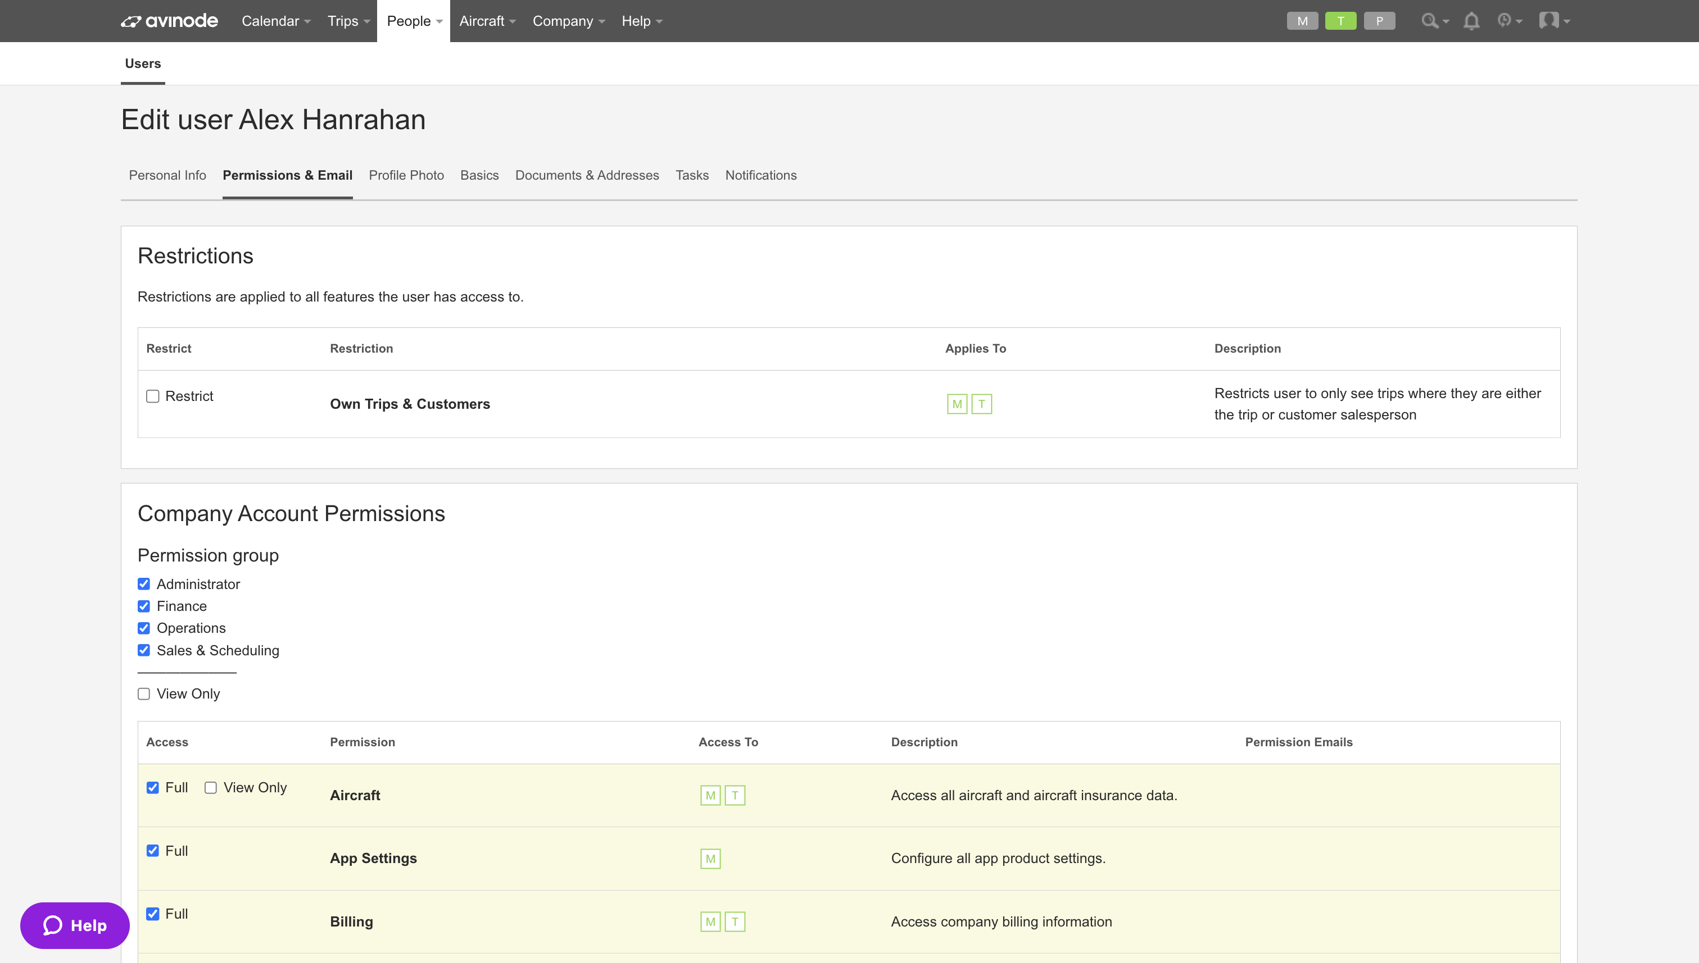Screen dimensions: 1699x963
Task: Open the Company dropdown menu
Action: [569, 21]
